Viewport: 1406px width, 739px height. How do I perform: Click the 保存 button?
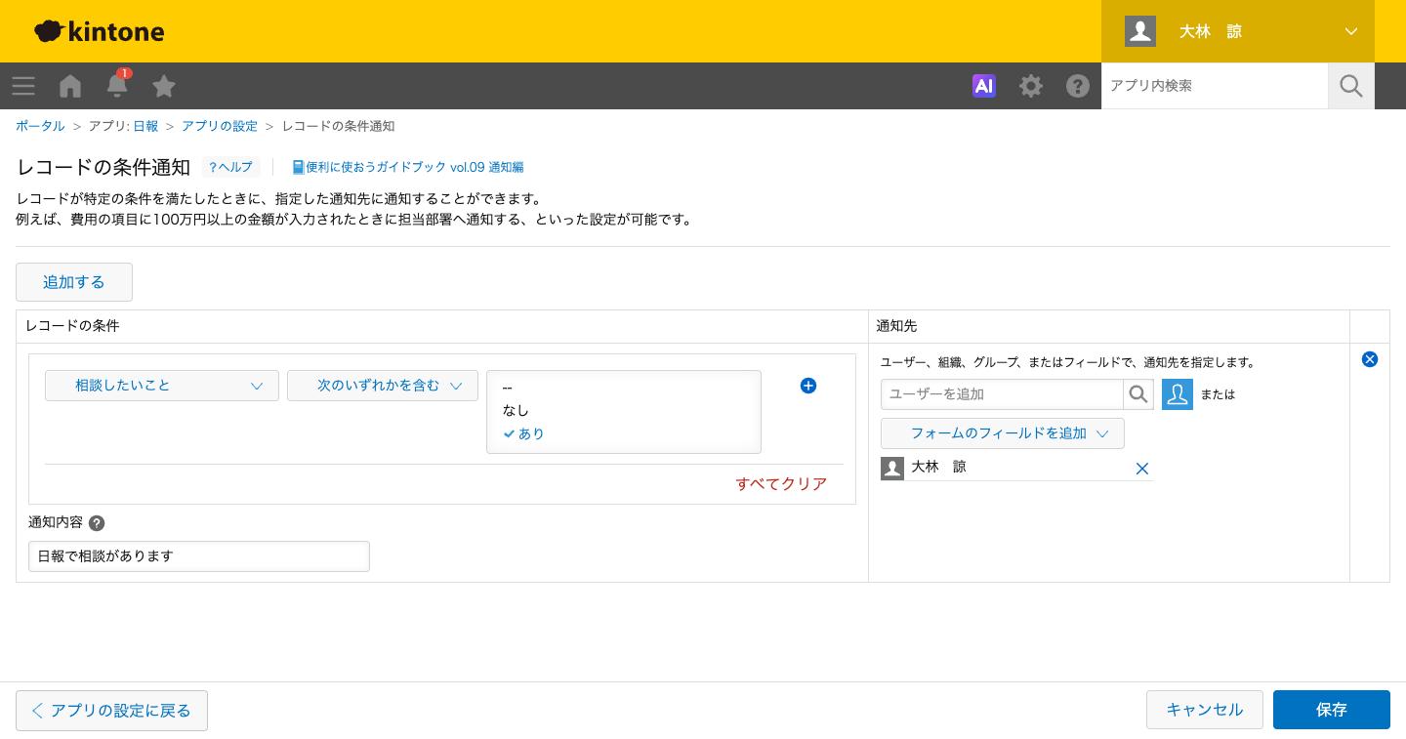pos(1332,710)
